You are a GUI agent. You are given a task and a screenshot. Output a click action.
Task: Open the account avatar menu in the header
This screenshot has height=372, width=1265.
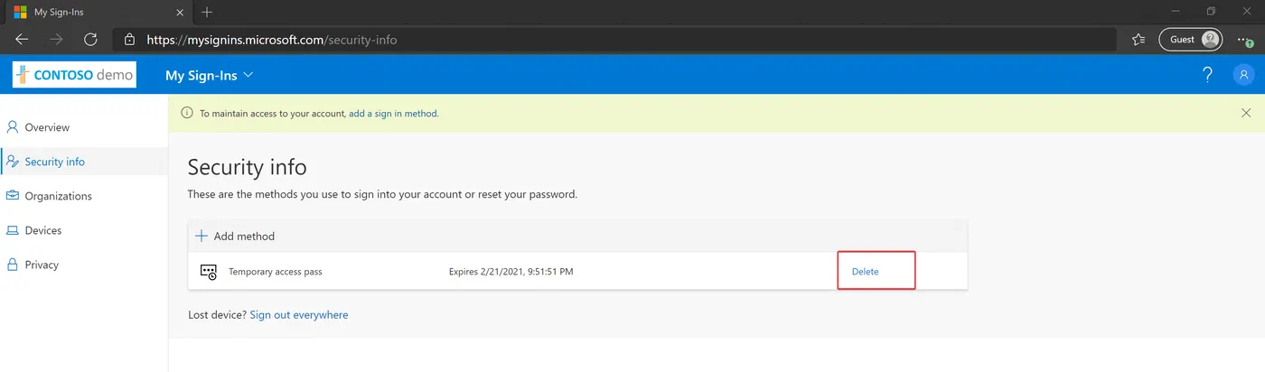(1244, 75)
